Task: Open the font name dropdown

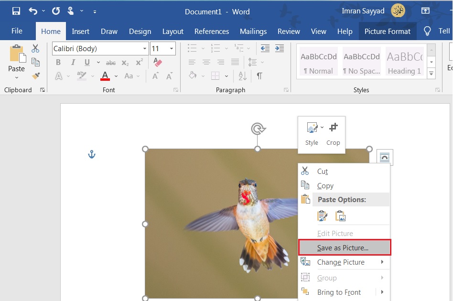Action: click(145, 49)
